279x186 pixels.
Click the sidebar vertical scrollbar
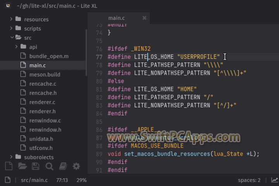click(x=86, y=53)
